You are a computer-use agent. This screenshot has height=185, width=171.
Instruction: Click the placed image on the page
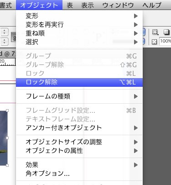(4, 138)
